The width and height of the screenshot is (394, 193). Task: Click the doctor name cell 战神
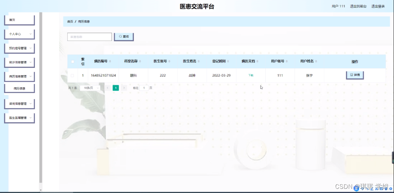[x=192, y=75]
